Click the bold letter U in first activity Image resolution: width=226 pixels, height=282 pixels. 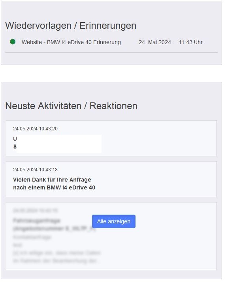(15, 139)
